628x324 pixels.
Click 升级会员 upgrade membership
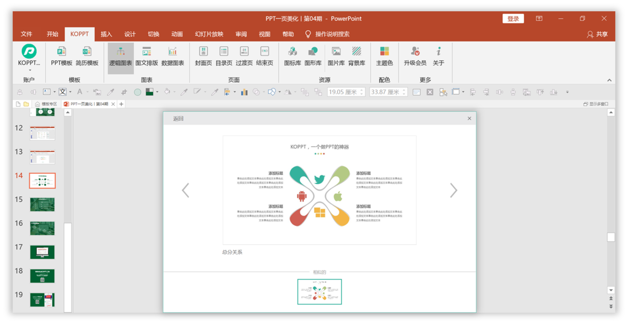click(x=415, y=56)
